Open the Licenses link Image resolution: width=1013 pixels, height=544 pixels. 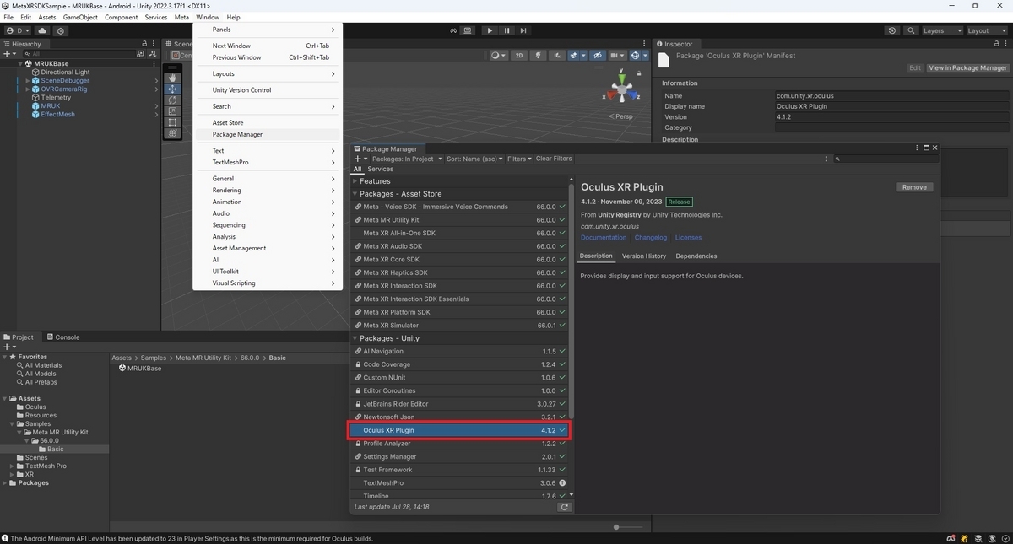[688, 238]
